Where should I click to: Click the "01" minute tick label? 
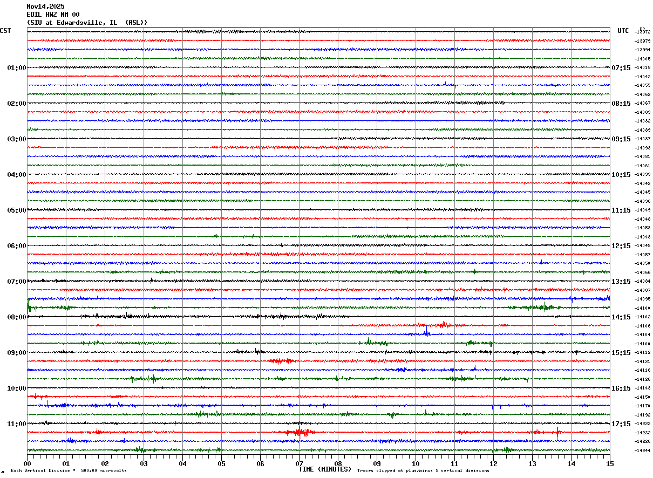pyautogui.click(x=66, y=463)
